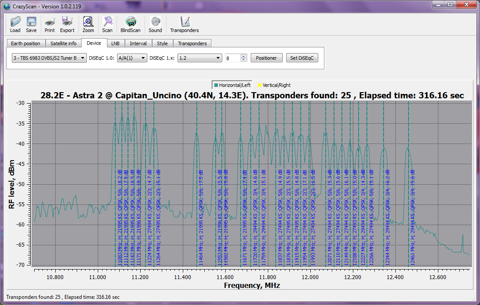This screenshot has height=305, width=480.
Task: Maximize the CrazyScan window
Action: pos(450,4)
